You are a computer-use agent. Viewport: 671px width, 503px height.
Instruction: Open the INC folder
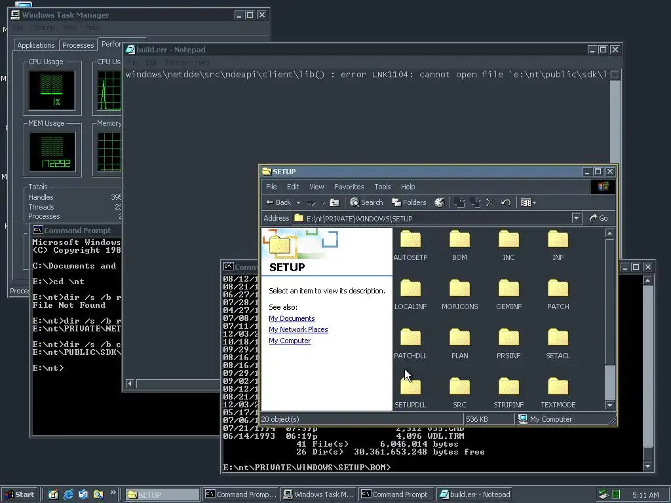tap(508, 245)
